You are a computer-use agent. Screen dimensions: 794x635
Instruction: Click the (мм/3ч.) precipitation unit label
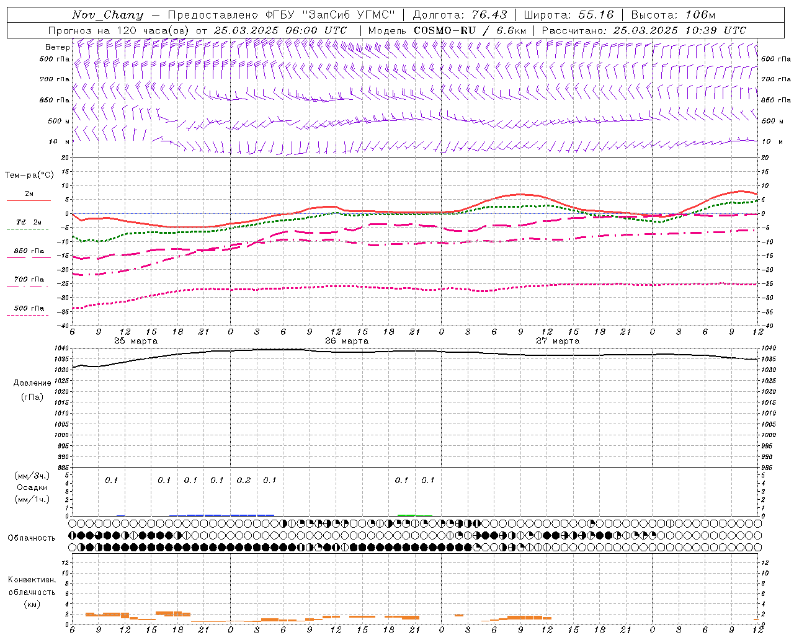point(32,476)
